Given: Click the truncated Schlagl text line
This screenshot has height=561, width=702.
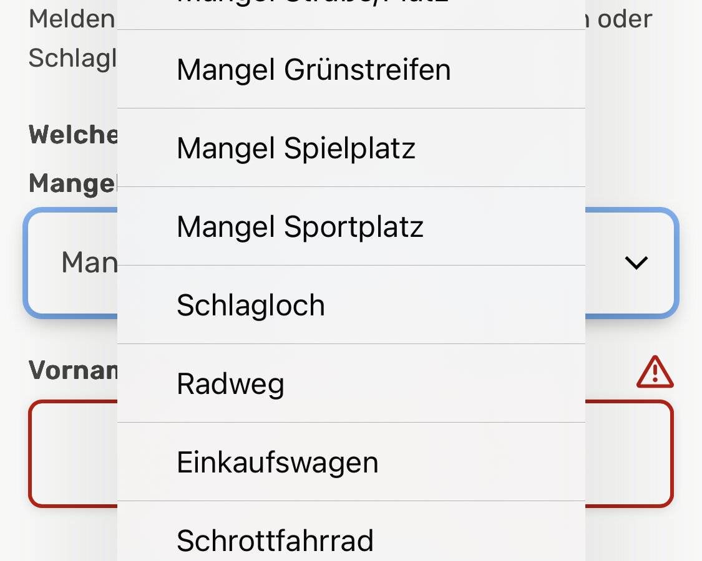Looking at the screenshot, I should pos(72,58).
